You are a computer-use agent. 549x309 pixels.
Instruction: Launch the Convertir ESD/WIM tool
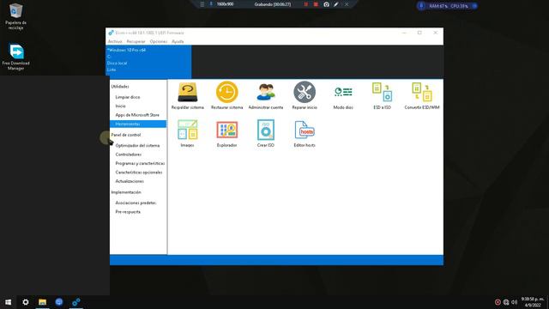[421, 95]
